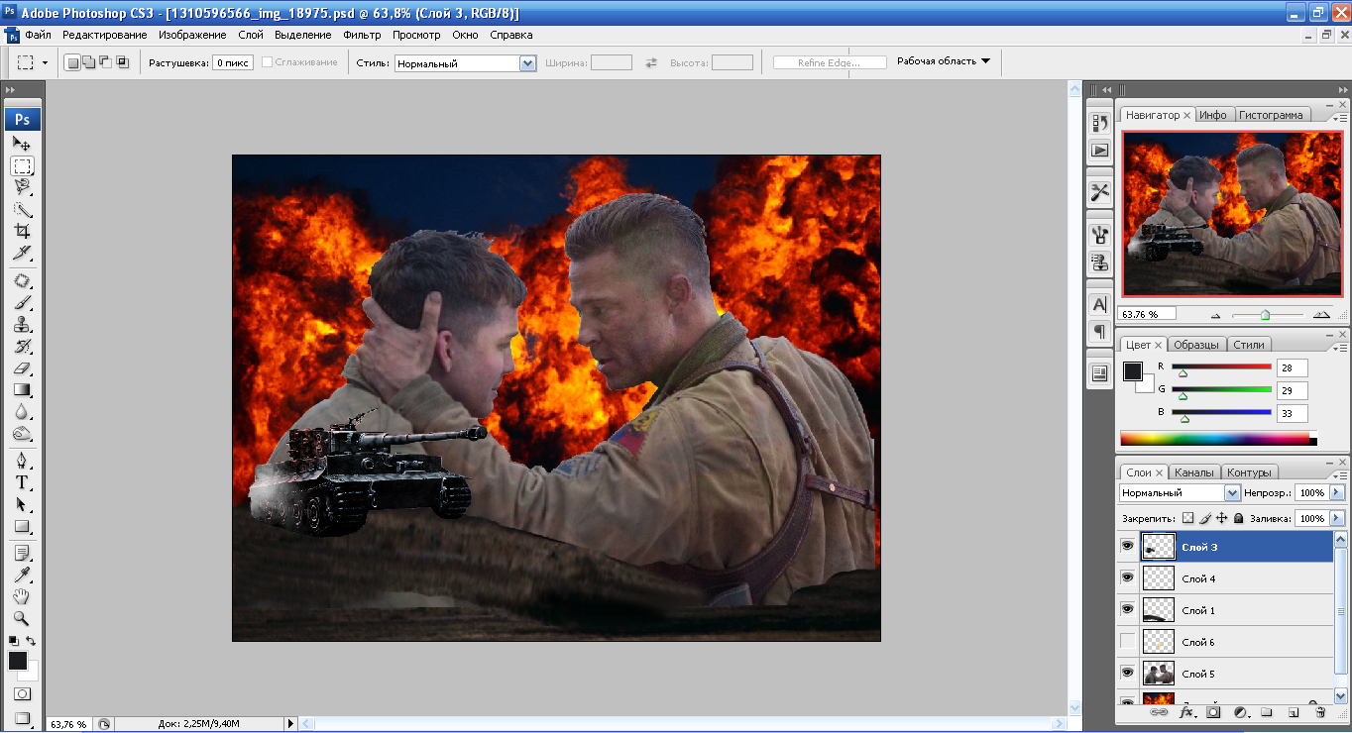Open the Фильтр menu

point(362,35)
